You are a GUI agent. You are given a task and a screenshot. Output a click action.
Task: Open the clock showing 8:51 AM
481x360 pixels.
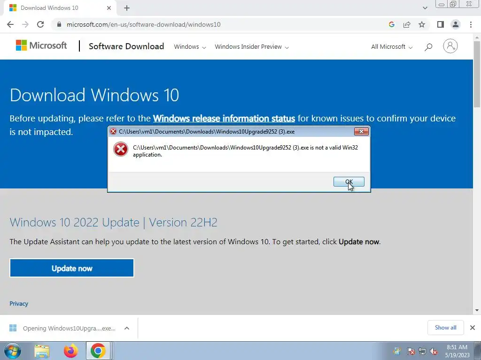457,351
